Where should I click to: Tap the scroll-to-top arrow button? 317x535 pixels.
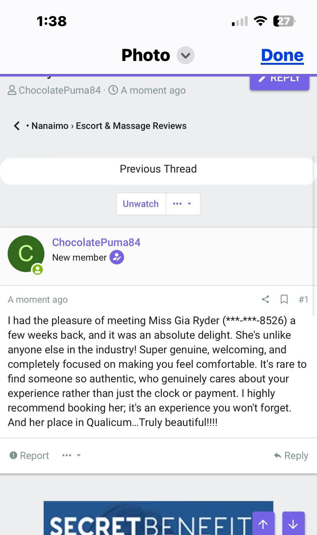pyautogui.click(x=263, y=524)
